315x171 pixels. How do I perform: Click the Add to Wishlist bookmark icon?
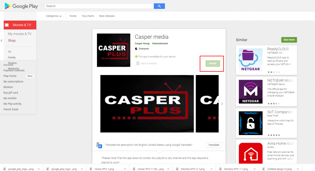pyautogui.click(x=138, y=63)
